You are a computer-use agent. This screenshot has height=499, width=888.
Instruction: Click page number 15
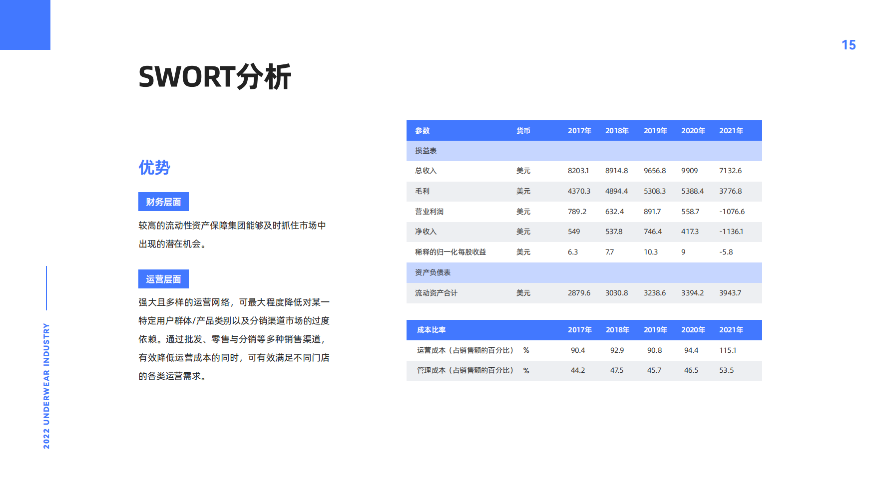[848, 45]
